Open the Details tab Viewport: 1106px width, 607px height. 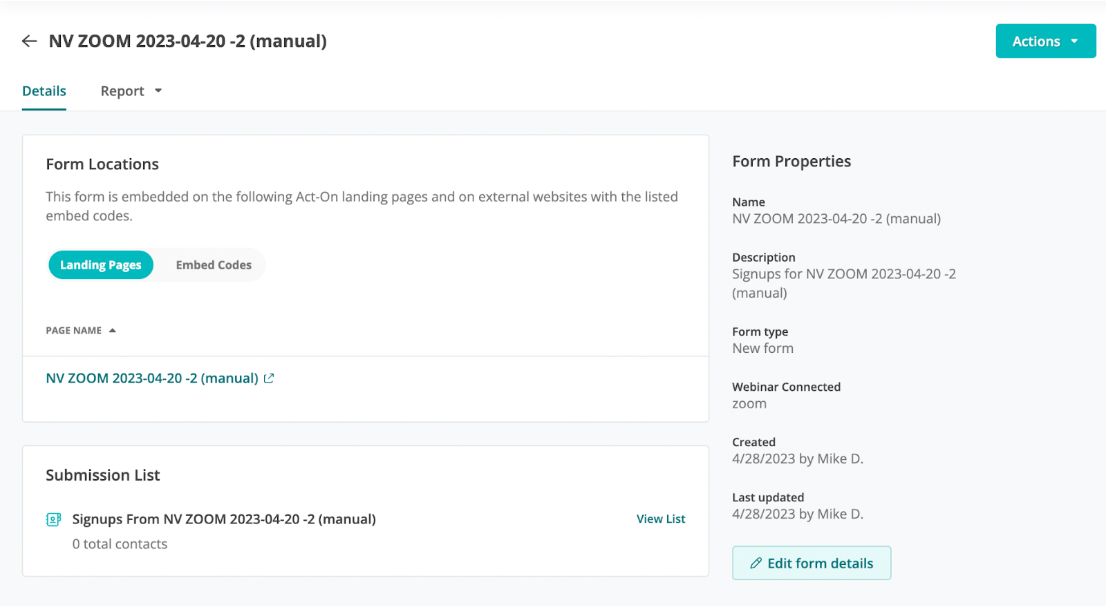[x=44, y=91]
